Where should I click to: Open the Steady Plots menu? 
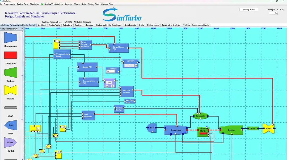(x=94, y=4)
